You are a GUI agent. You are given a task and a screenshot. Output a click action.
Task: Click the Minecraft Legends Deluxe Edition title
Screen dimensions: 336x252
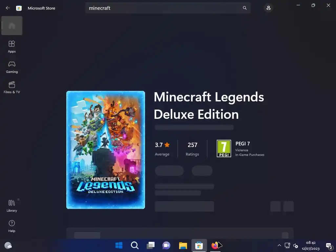tap(209, 105)
